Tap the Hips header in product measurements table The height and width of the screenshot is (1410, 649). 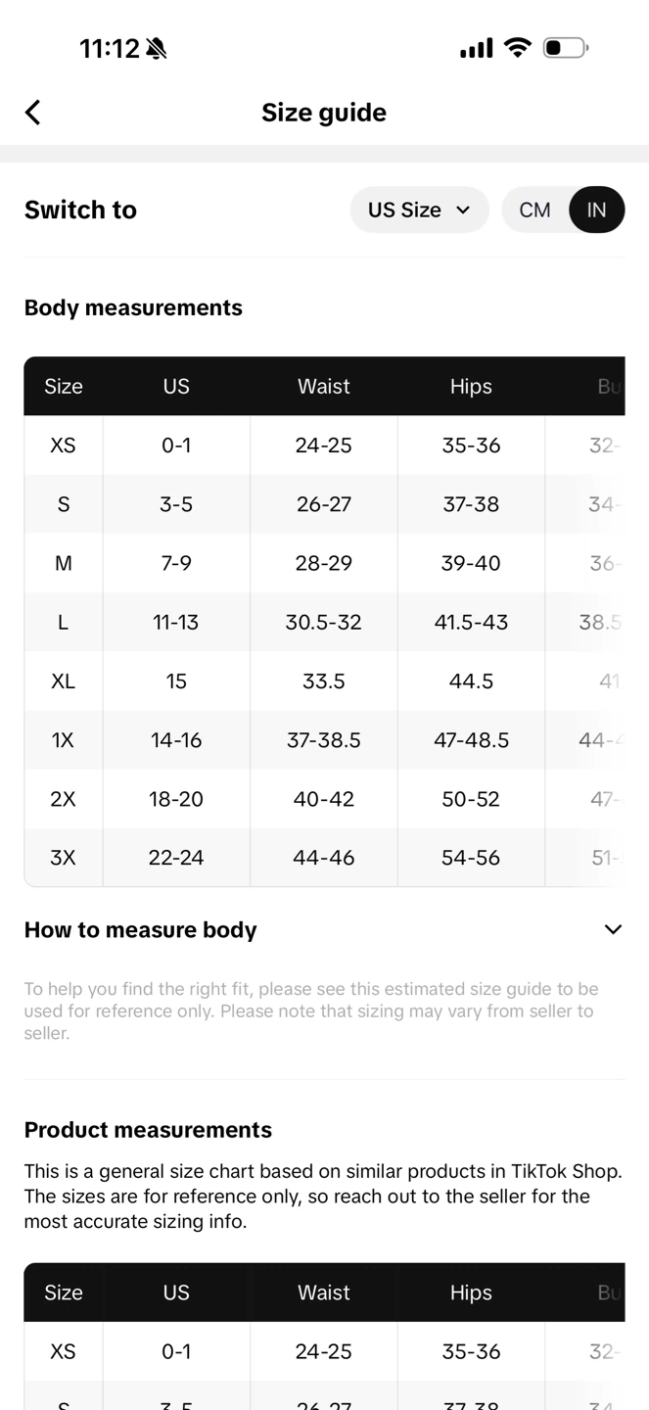click(471, 1292)
